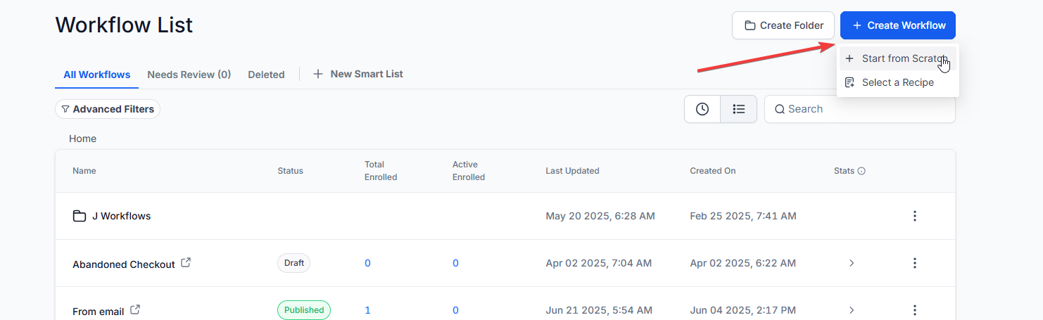This screenshot has width=1043, height=320.
Task: Open the J Workflows folder
Action: coord(121,216)
